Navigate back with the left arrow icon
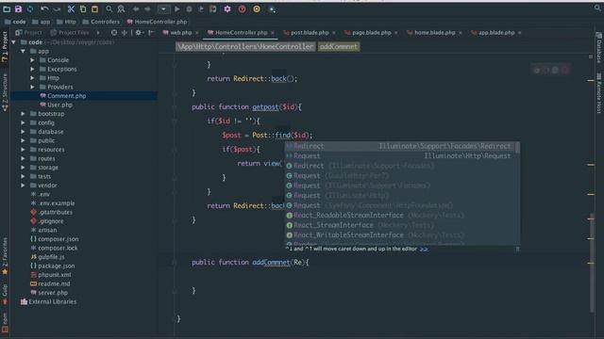This screenshot has height=339, width=604. [x=136, y=9]
